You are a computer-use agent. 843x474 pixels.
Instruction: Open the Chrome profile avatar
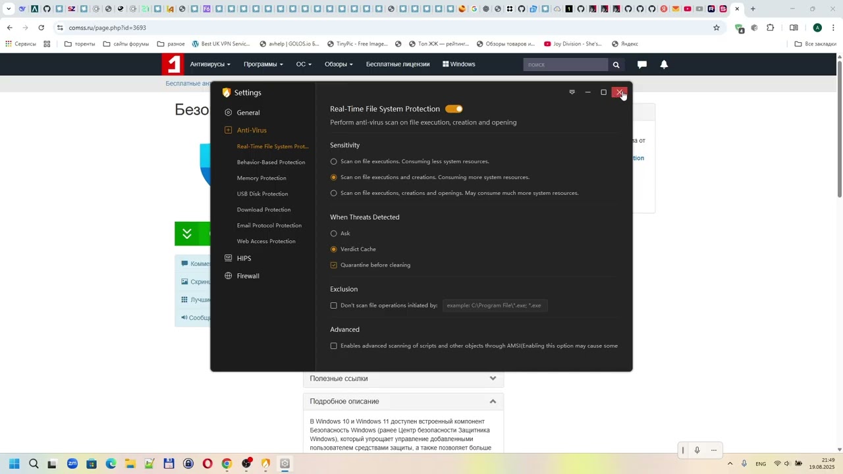tap(817, 28)
